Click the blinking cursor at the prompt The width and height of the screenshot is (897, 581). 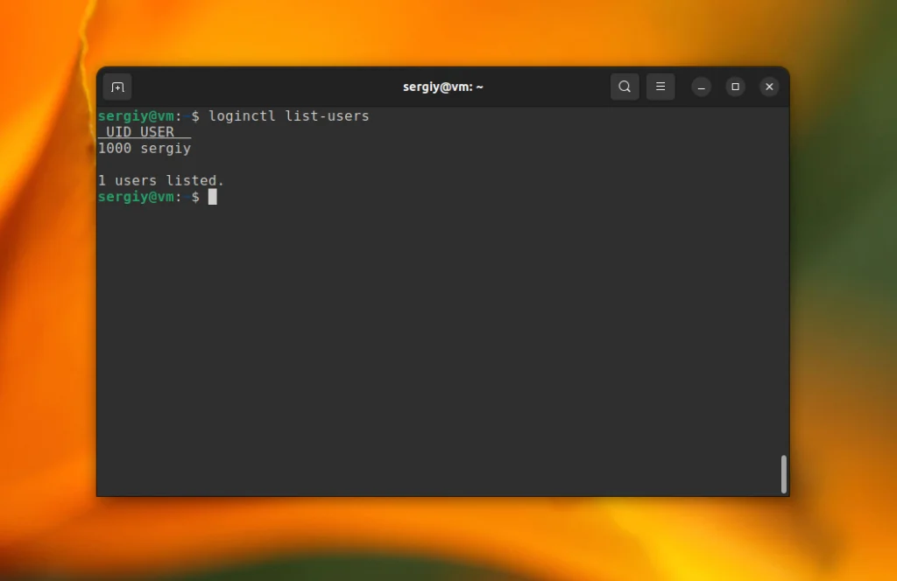214,197
